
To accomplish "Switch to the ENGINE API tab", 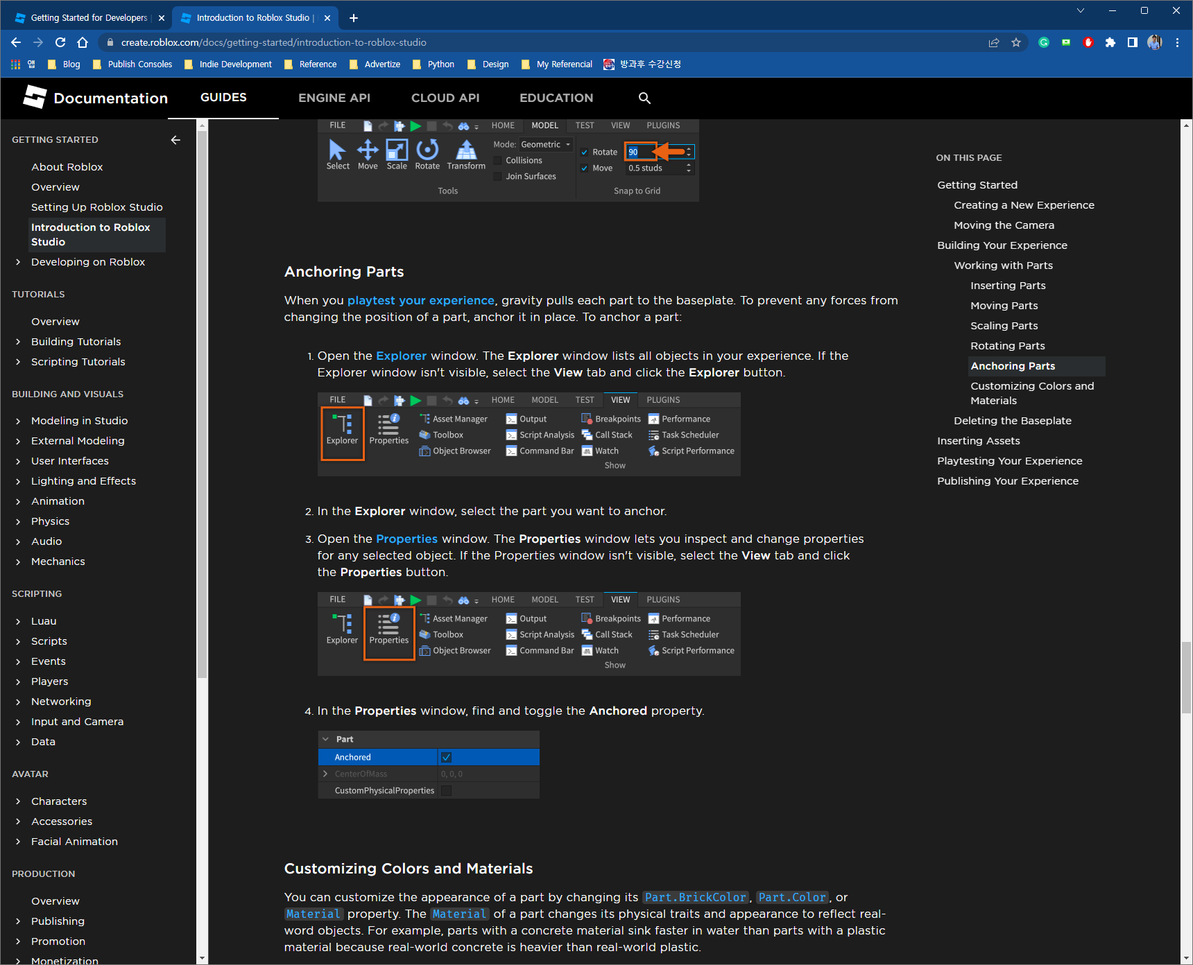I will (334, 98).
